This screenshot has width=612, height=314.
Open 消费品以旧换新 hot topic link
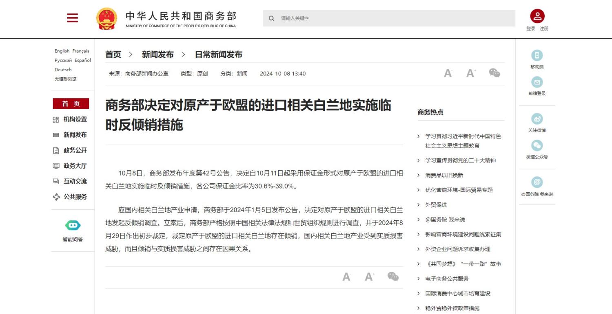click(x=444, y=175)
